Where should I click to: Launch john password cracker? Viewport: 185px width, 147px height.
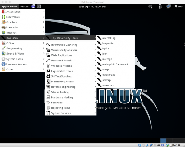pyautogui.click(x=116, y=54)
